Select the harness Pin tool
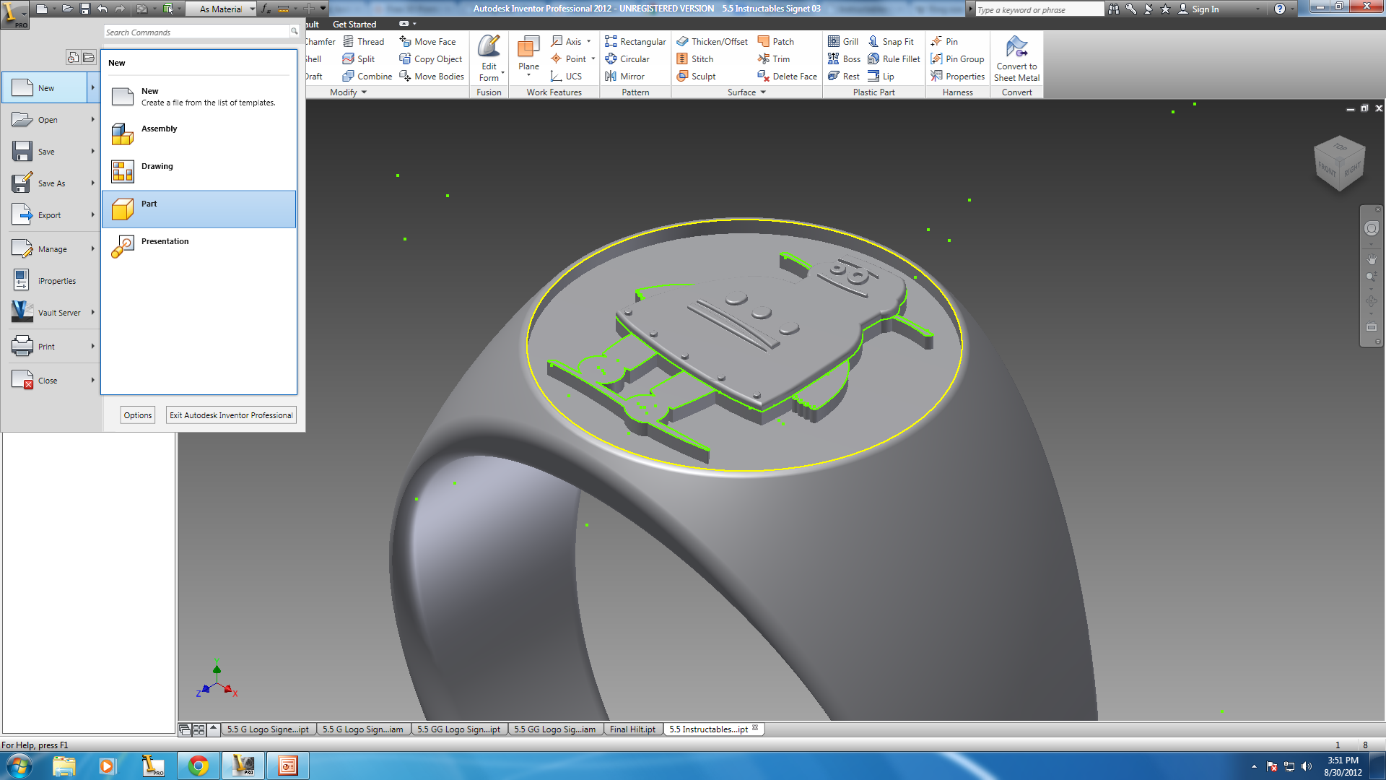 click(945, 42)
